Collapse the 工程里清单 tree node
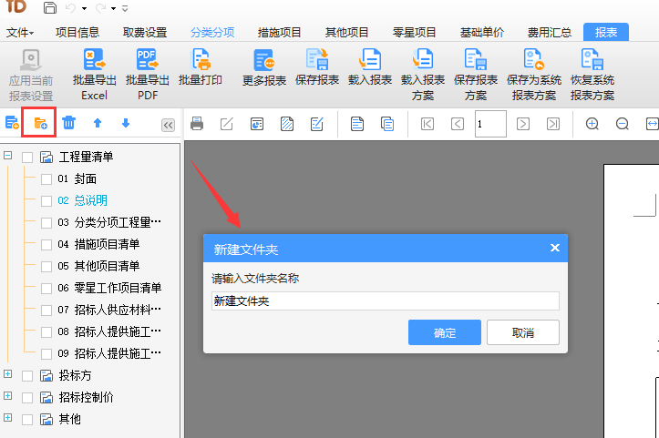The height and width of the screenshot is (438, 659). [7, 156]
